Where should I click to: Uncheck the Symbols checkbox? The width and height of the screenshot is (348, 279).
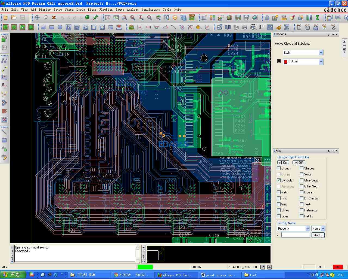pos(279,180)
